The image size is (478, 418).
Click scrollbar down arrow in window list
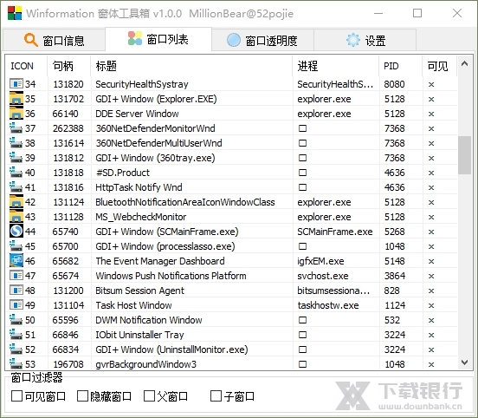[x=464, y=362]
